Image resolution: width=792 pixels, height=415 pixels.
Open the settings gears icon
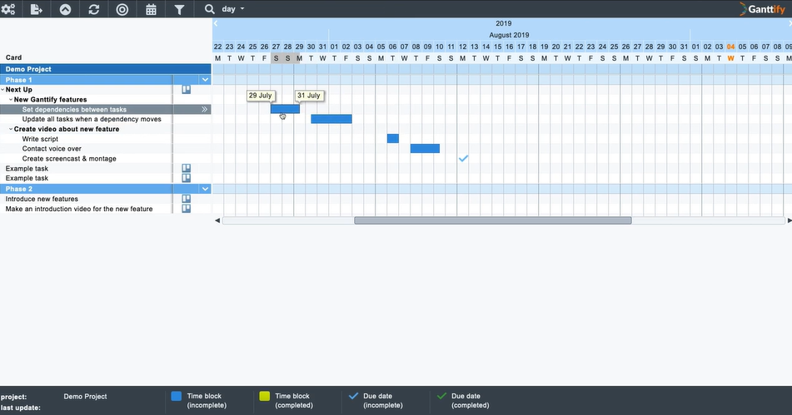tap(8, 9)
